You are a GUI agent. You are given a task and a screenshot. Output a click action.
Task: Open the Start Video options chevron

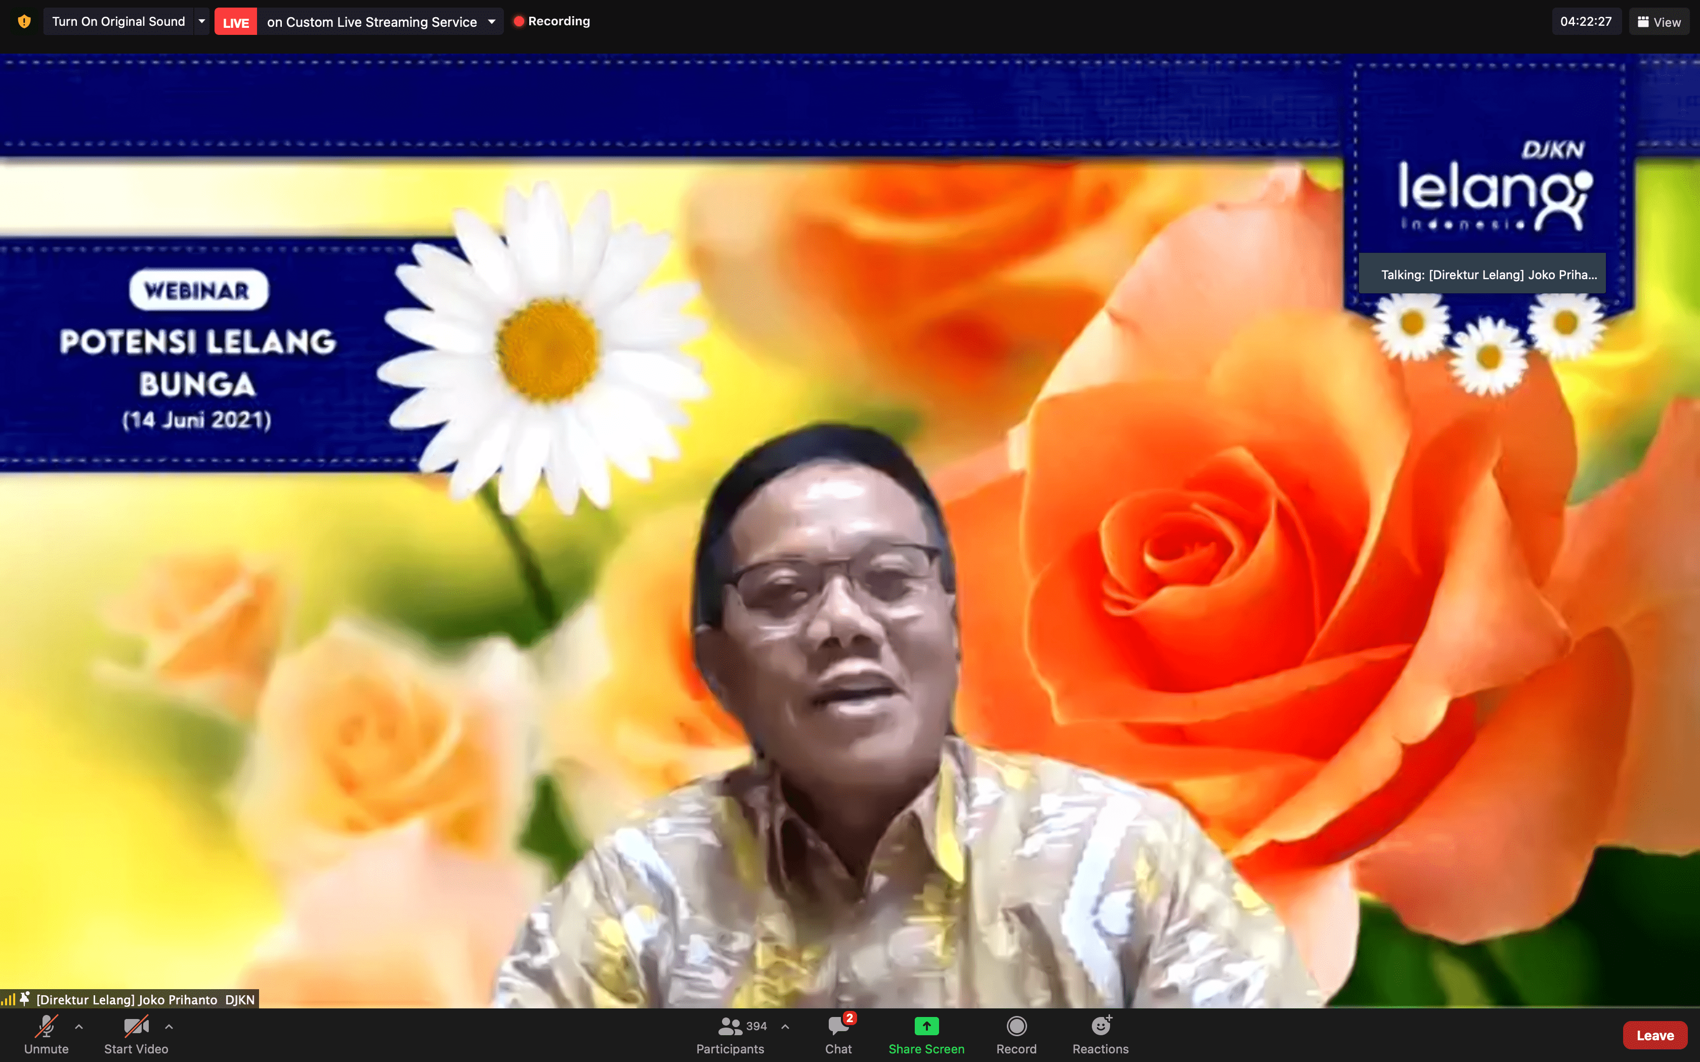click(168, 1027)
